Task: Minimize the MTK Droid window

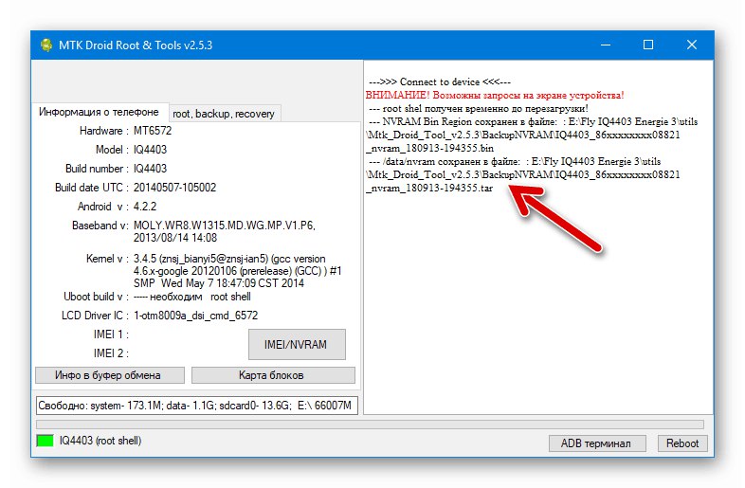Action: coord(606,45)
